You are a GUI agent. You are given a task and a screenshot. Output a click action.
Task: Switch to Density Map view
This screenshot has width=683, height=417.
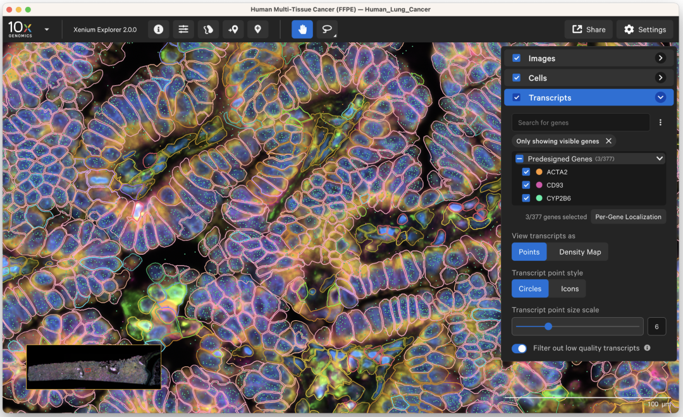coord(580,251)
